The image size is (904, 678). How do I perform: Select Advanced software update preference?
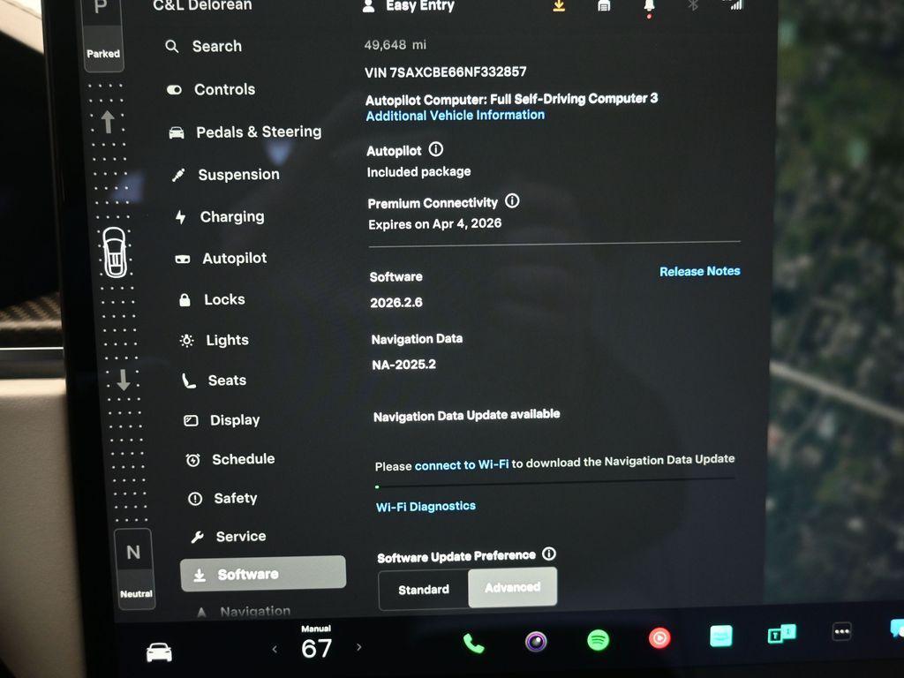tap(512, 587)
